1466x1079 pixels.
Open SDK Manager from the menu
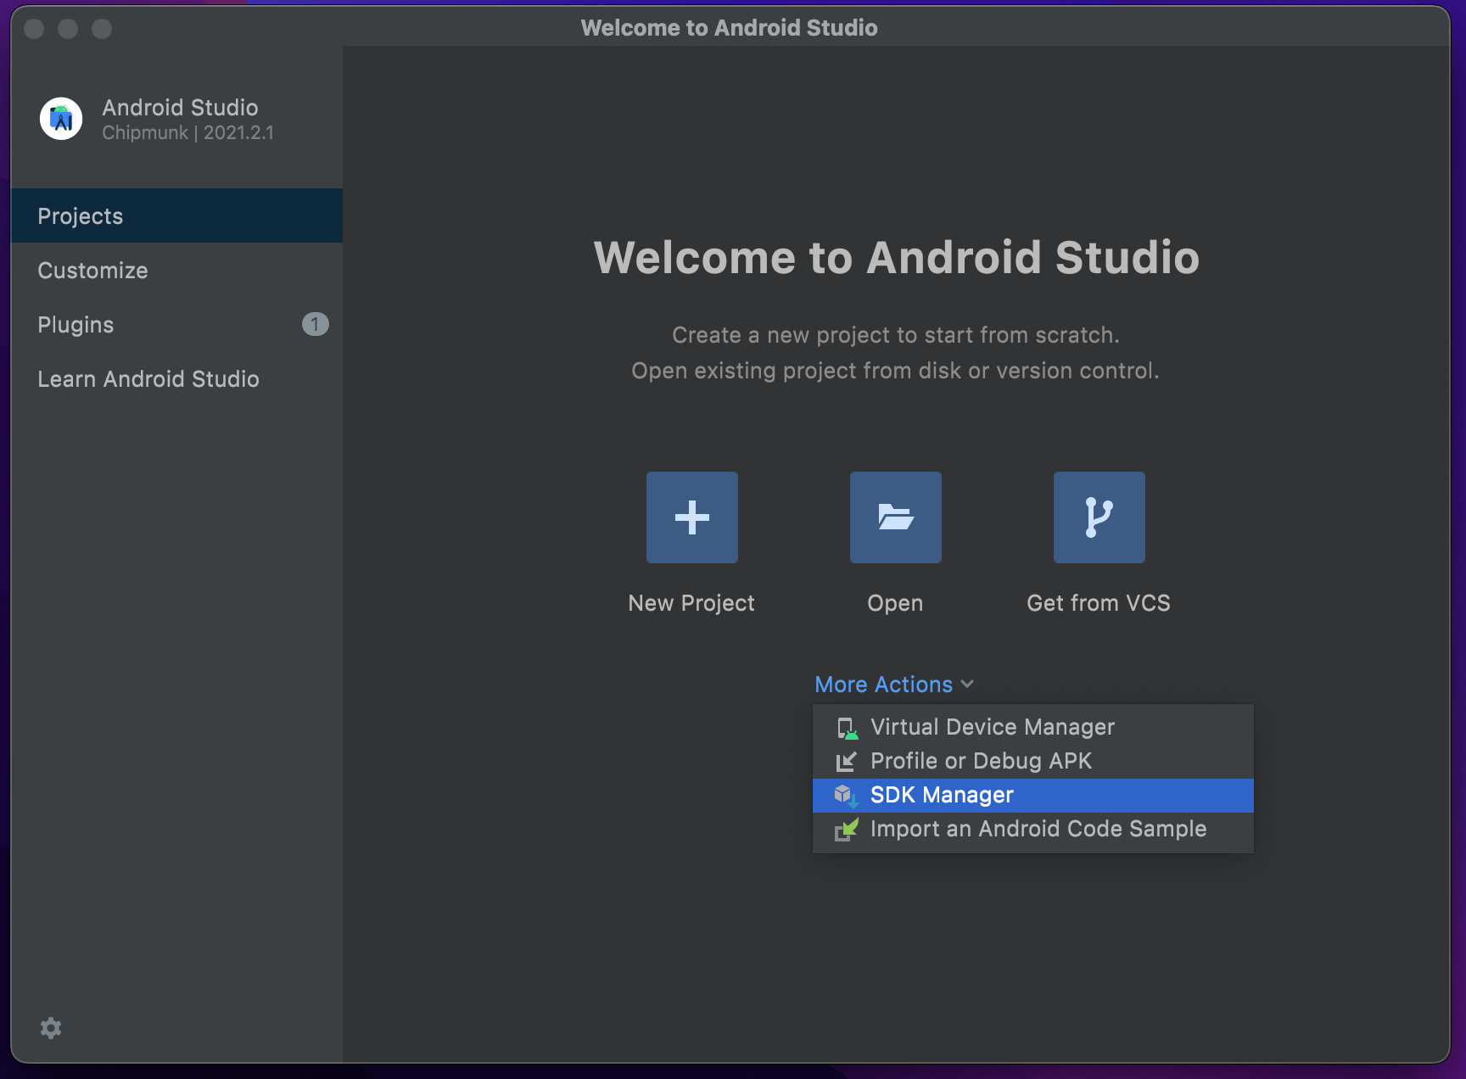[x=1033, y=795]
